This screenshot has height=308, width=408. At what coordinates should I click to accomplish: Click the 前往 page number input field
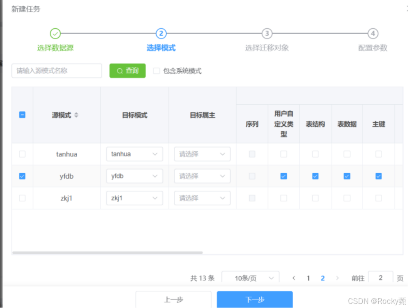click(x=380, y=278)
